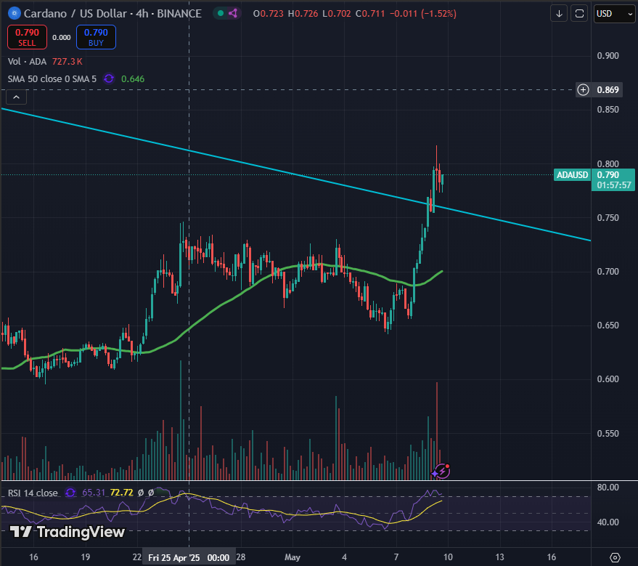Click the 80.00 RSI scale label
The height and width of the screenshot is (566, 638).
tap(608, 488)
